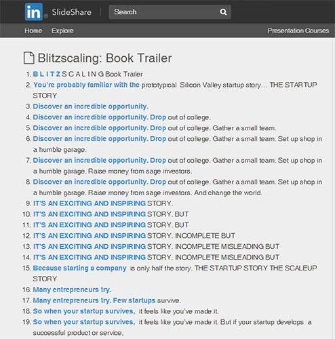Click the 'Blitzscaling: Book Trailer' heading
The width and height of the screenshot is (335, 339).
pyautogui.click(x=104, y=58)
